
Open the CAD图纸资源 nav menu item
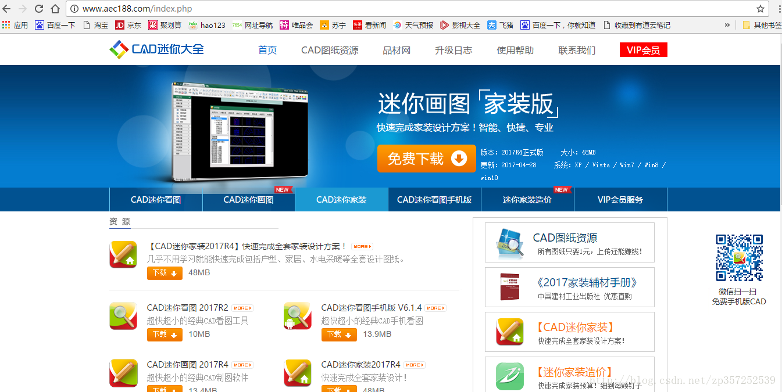(x=330, y=50)
